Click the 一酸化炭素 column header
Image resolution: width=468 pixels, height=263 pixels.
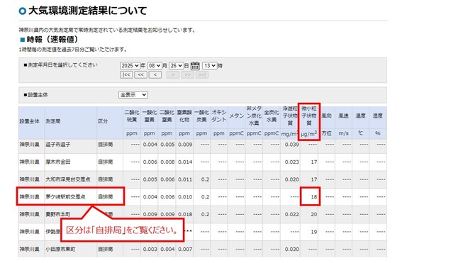point(202,116)
